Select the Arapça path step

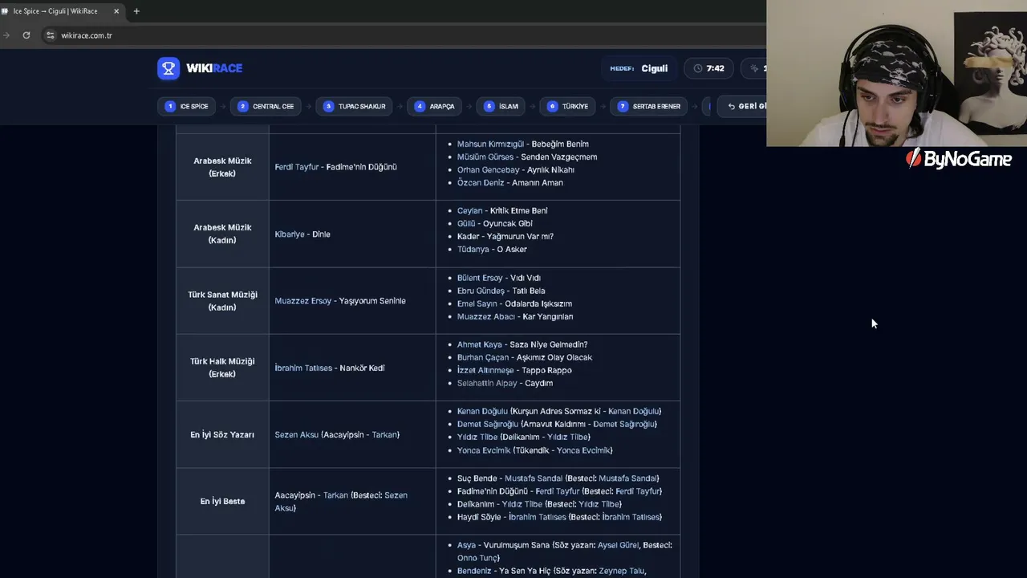[x=435, y=106]
